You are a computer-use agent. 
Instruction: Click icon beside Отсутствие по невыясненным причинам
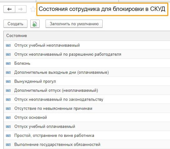pos(8,109)
